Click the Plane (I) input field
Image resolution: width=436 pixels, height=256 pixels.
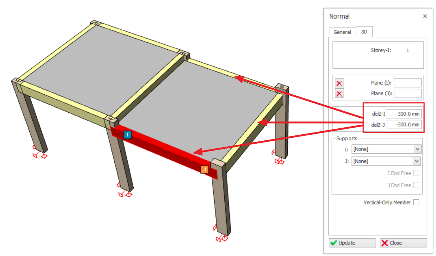[x=407, y=83]
